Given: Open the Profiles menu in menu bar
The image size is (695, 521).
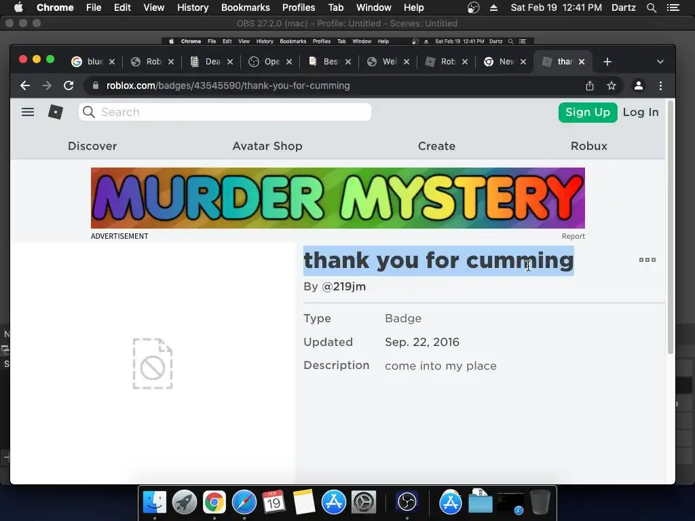Looking at the screenshot, I should tap(299, 7).
